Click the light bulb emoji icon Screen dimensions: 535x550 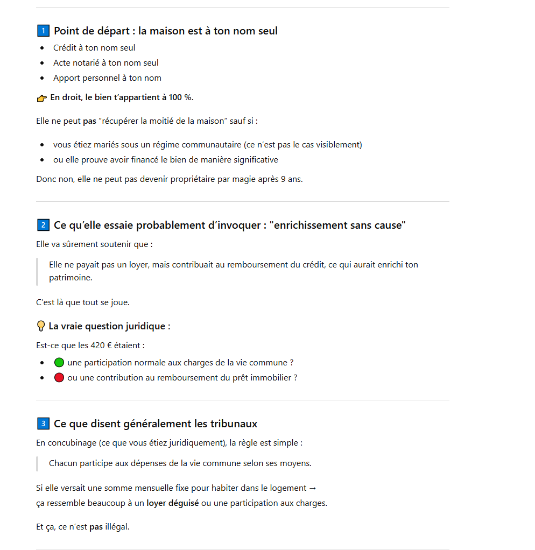coord(41,326)
